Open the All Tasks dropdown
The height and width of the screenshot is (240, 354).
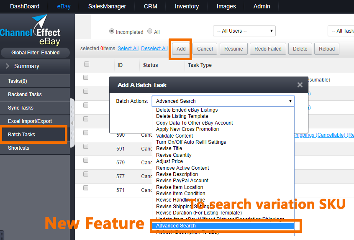[x=341, y=31]
